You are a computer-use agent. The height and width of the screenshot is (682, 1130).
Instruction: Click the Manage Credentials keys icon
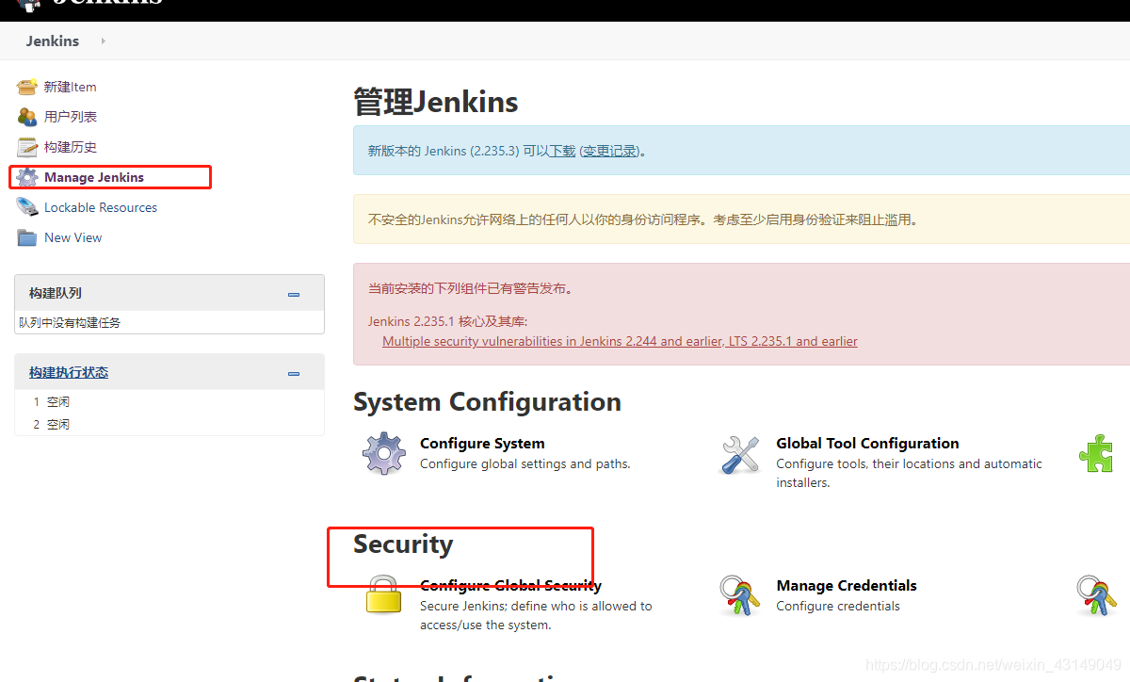[740, 596]
